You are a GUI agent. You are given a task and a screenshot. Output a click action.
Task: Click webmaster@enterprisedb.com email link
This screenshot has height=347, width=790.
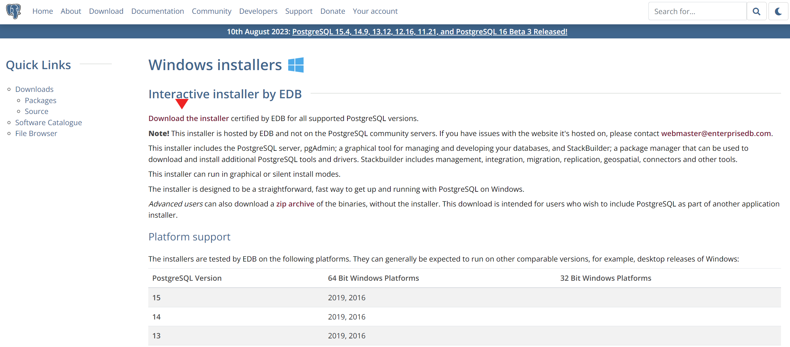(x=716, y=133)
